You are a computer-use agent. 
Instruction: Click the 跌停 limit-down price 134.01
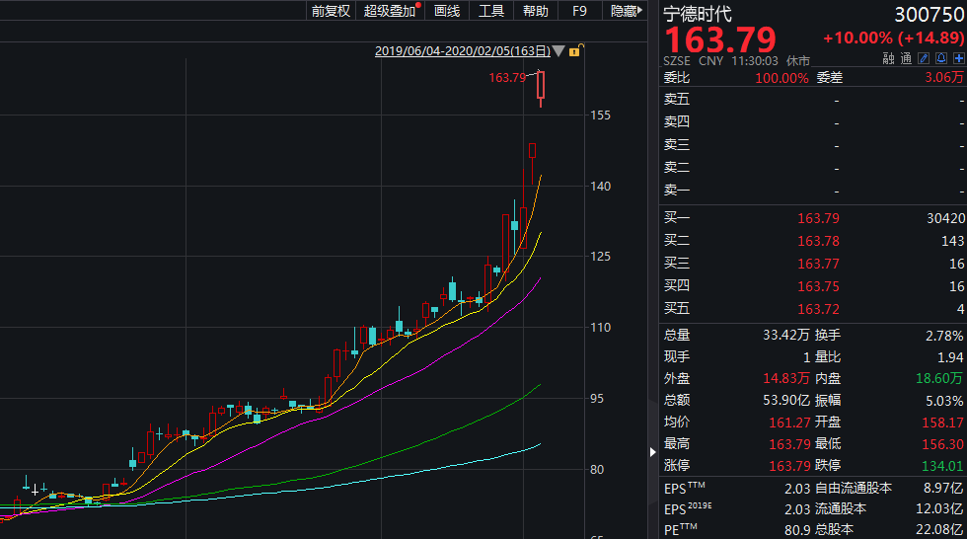pos(942,466)
